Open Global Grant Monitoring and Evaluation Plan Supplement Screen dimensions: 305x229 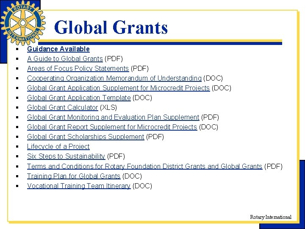coord(113,117)
